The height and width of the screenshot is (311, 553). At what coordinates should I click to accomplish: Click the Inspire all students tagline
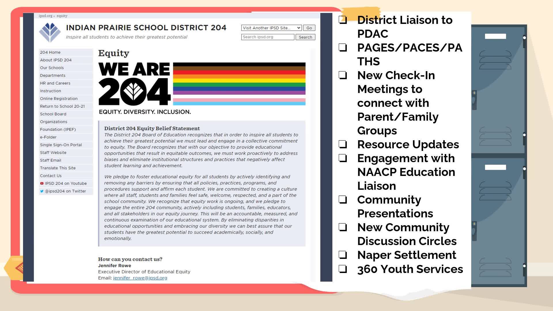(x=126, y=37)
